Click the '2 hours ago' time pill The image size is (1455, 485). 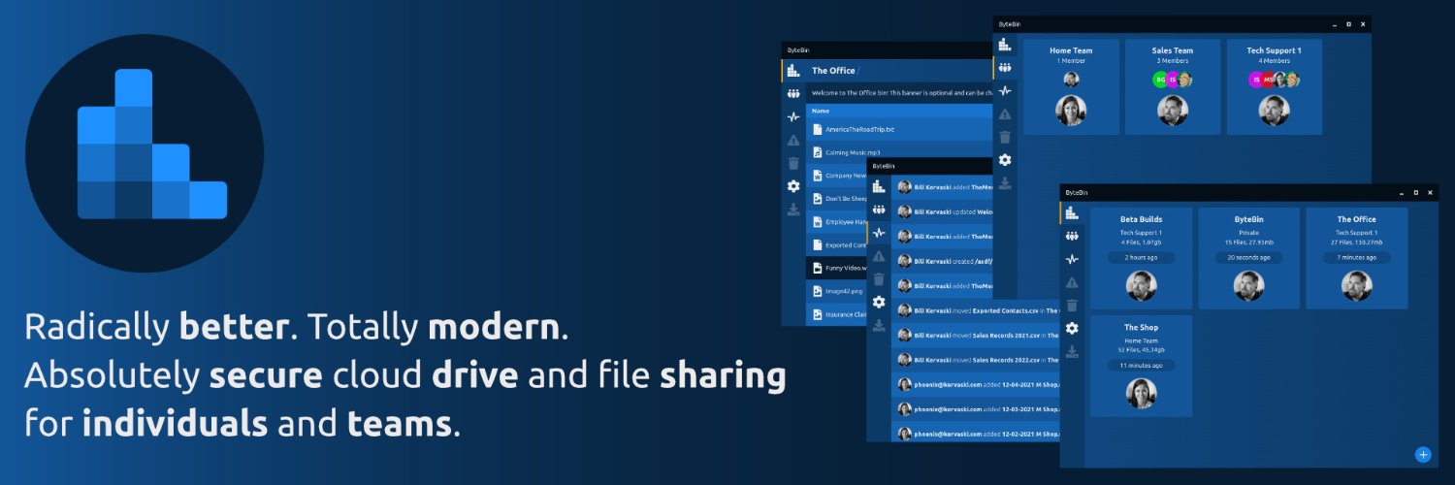(1141, 258)
